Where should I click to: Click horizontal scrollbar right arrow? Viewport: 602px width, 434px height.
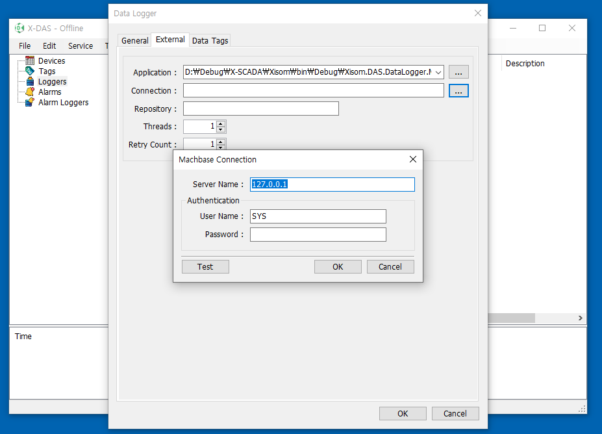(580, 318)
